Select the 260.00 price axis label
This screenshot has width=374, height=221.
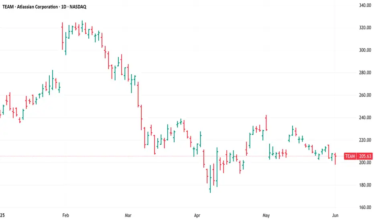pyautogui.click(x=365, y=95)
